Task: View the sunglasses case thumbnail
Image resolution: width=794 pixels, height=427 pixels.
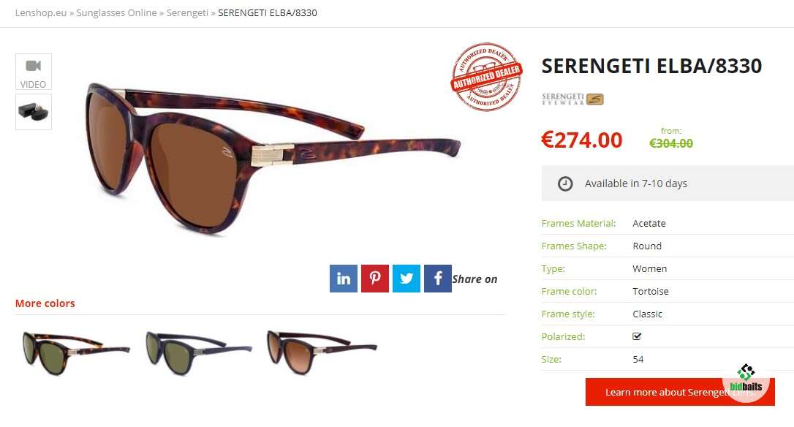Action: point(34,112)
